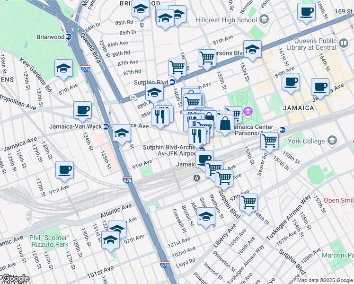
Task: Click the Map data ©2025 Google attribution
Action: click(x=325, y=280)
